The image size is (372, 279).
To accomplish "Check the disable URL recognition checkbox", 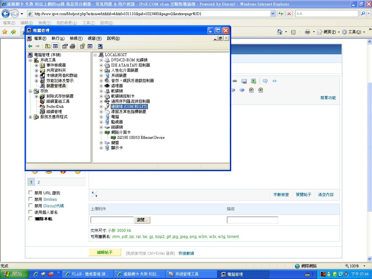I will (x=30, y=193).
